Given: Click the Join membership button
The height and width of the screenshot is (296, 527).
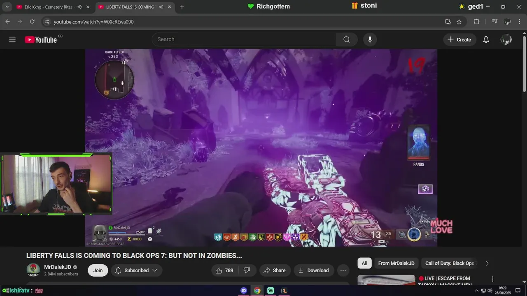Looking at the screenshot, I should point(98,270).
